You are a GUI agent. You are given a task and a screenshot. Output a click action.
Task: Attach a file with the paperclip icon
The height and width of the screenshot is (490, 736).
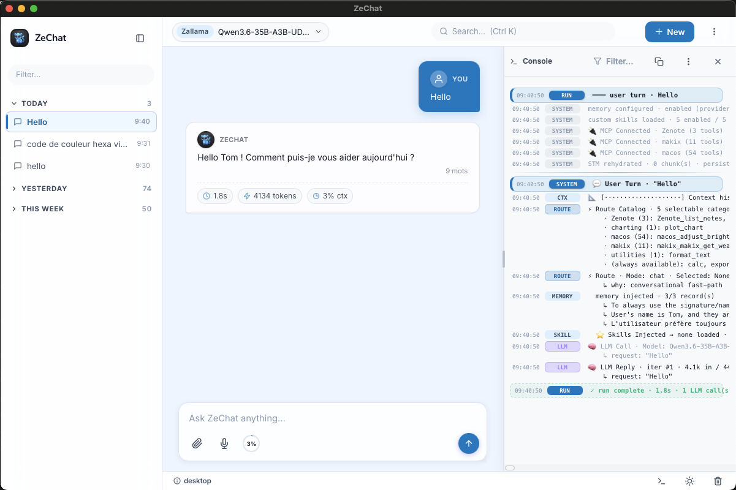point(197,443)
